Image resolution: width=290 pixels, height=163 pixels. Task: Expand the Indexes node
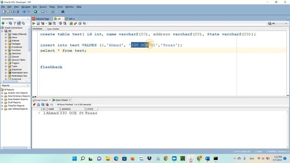click(x=6, y=41)
